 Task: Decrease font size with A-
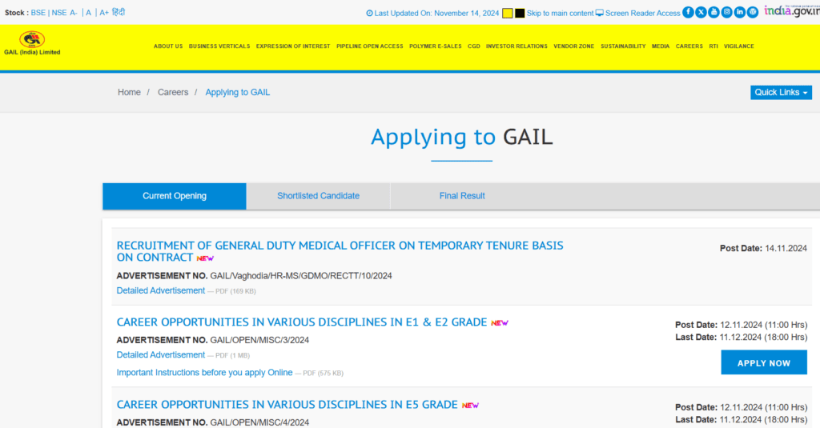point(74,13)
